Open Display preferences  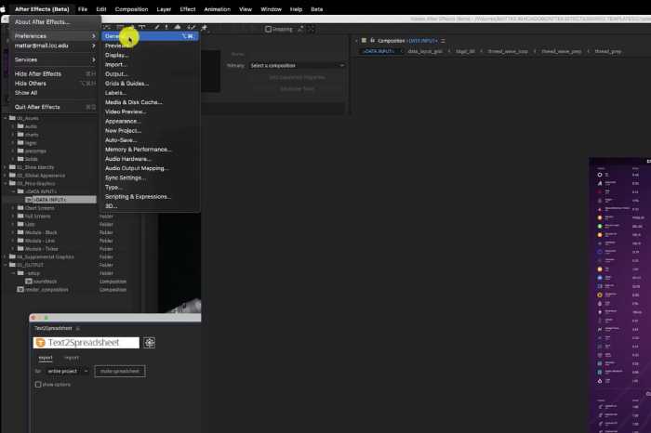[151, 55]
